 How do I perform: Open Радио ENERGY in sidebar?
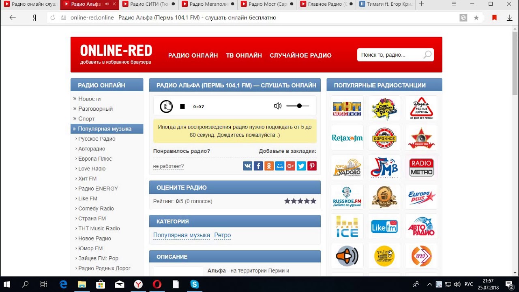coord(98,189)
